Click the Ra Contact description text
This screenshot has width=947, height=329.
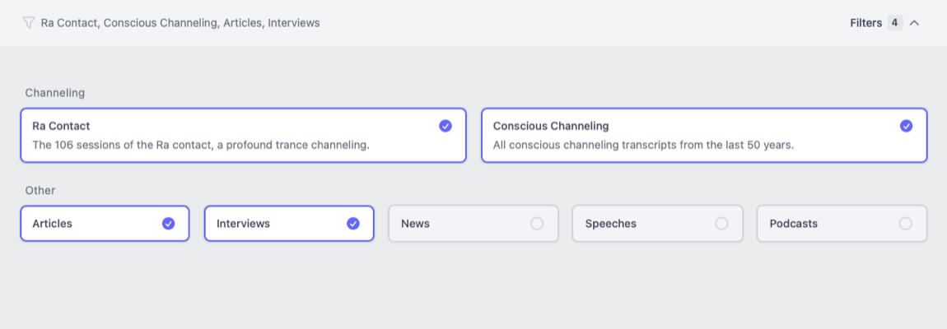click(200, 146)
